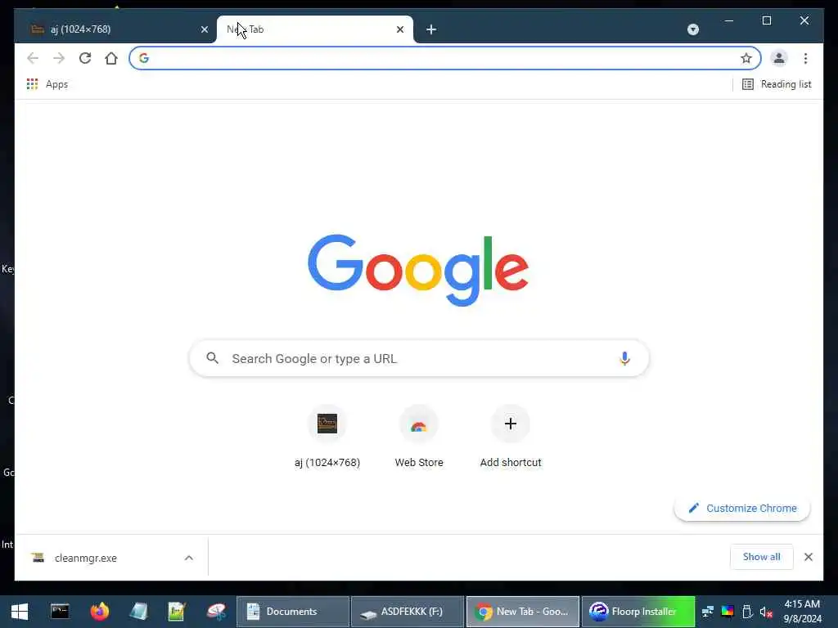
Task: Switch to the ASDFEKKK (F:) window
Action: 408,612
